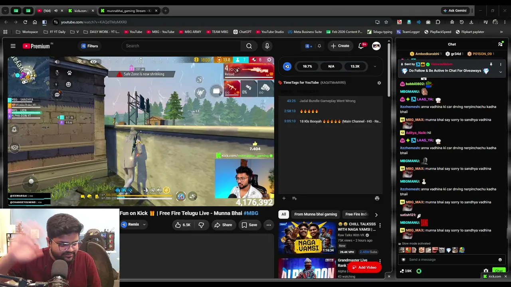Open the YouTube account avatar menu
The image size is (511, 287).
[x=376, y=46]
